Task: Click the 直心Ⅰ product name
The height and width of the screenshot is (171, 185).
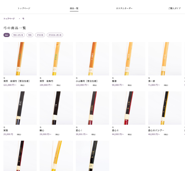Action: pos(79,130)
